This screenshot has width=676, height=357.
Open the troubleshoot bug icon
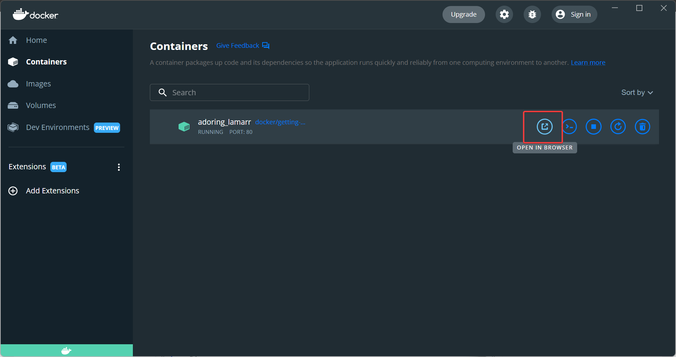[x=532, y=15]
